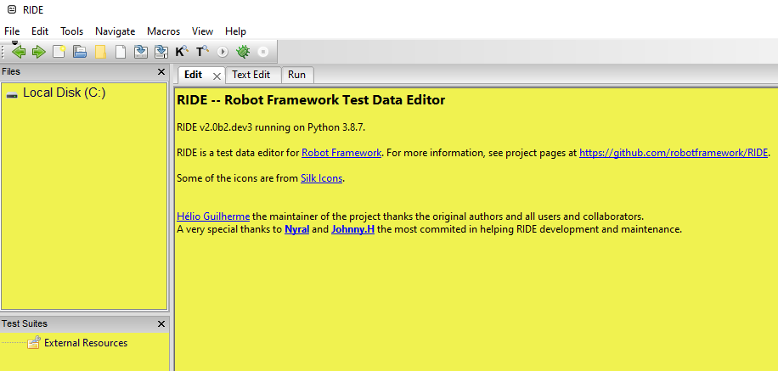Select Local Disk (C:) in Files tree
Image resolution: width=778 pixels, height=371 pixels.
point(65,93)
